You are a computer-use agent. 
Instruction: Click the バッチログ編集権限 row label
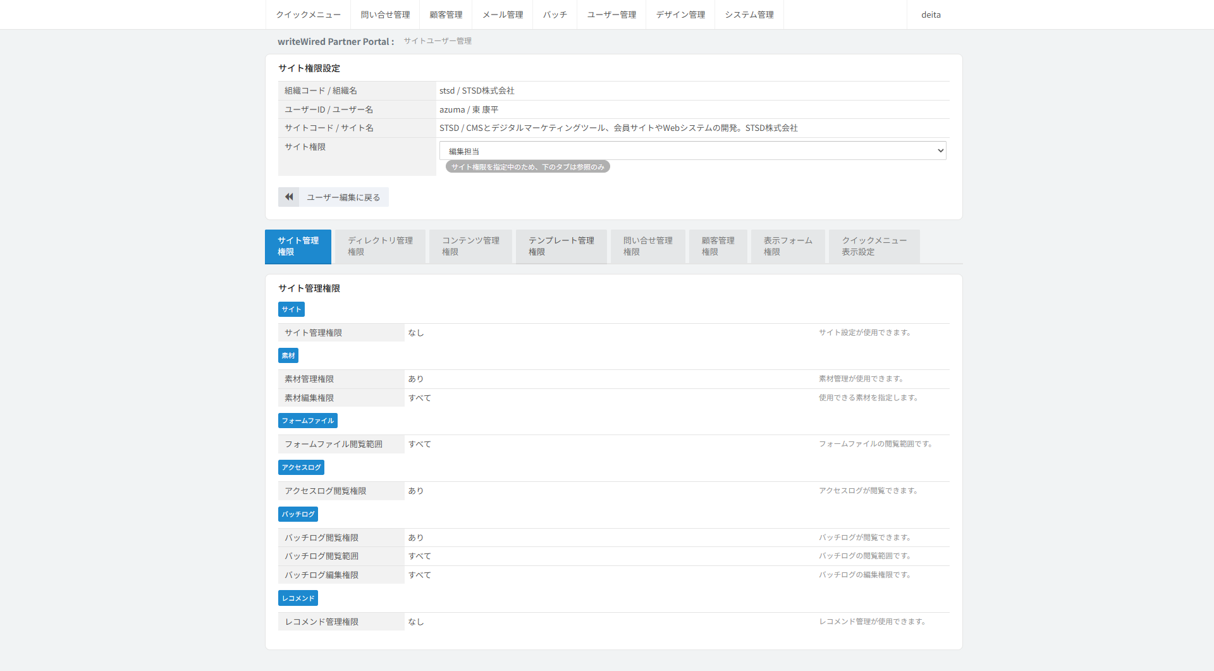(321, 576)
